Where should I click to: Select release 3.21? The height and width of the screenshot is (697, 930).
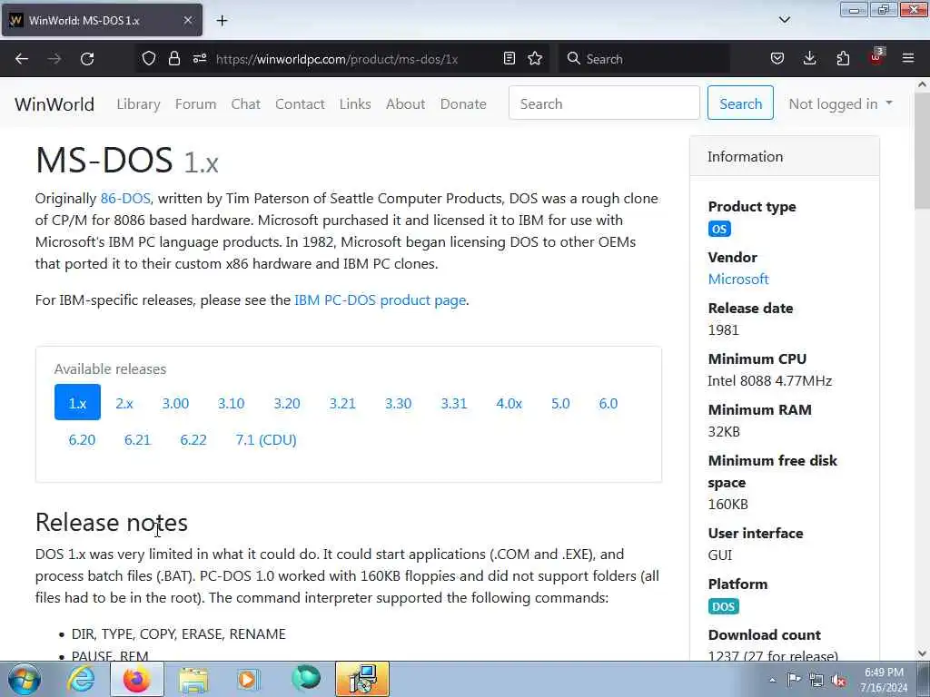pos(342,403)
